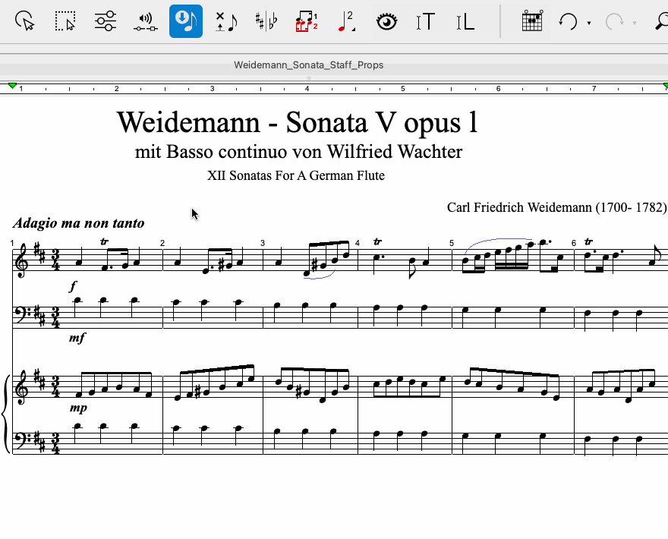
Task: Select subtitle 'mit Basso continuo von Wilfried Wachter'
Action: pos(298,152)
